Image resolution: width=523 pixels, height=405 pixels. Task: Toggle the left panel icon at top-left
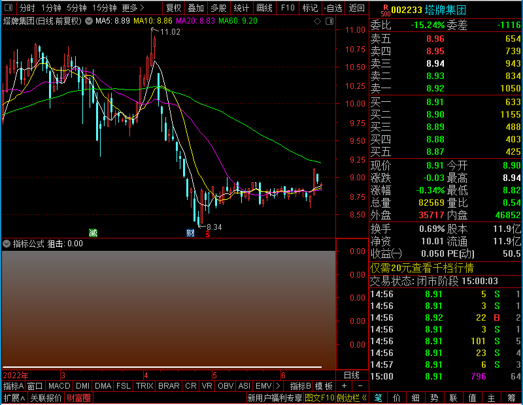pos(8,7)
